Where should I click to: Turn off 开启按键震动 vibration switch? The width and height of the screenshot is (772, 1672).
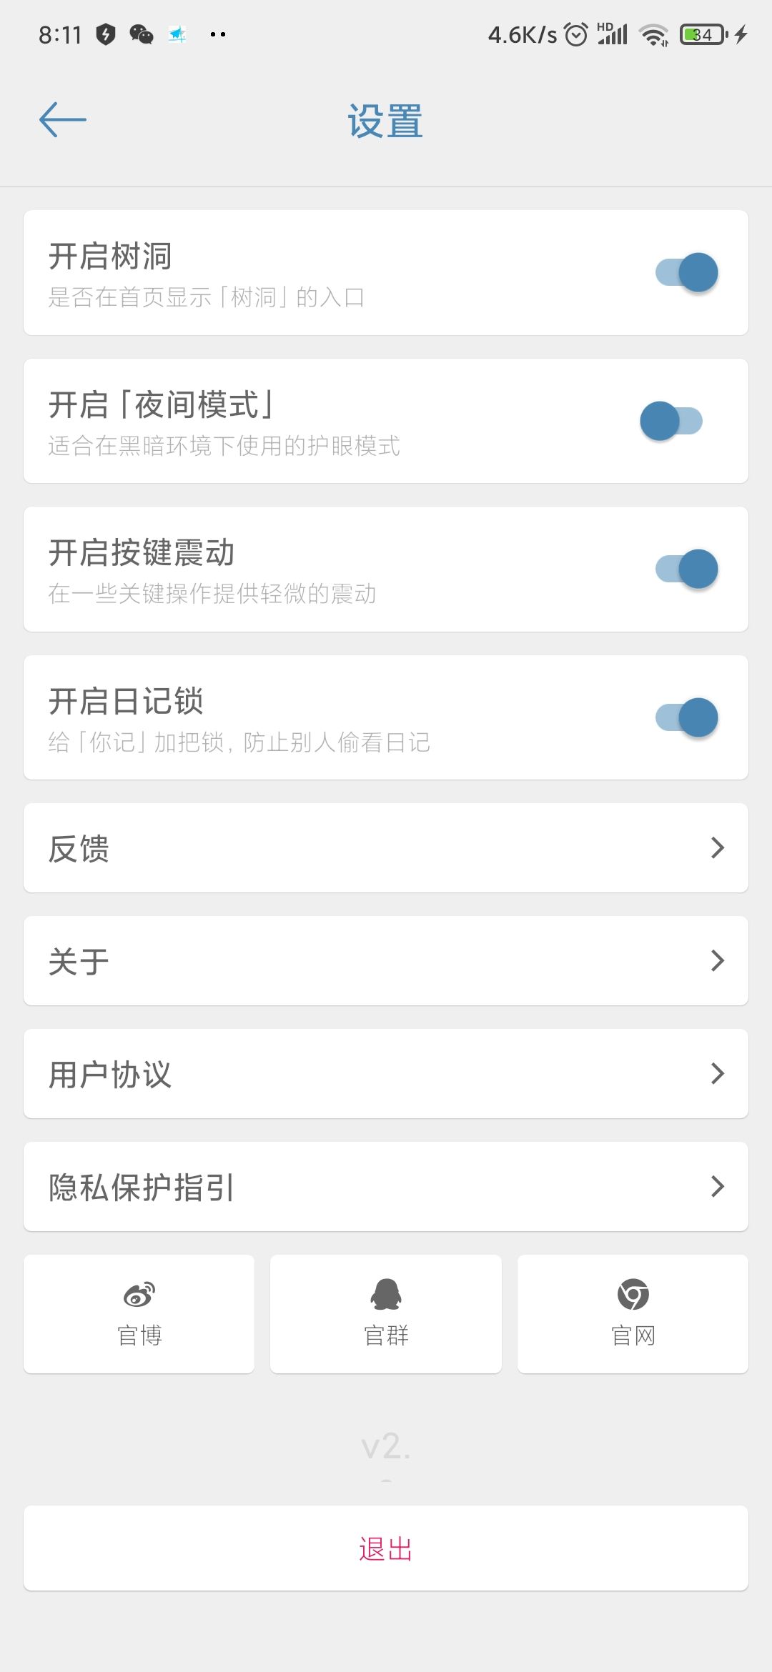pos(687,569)
